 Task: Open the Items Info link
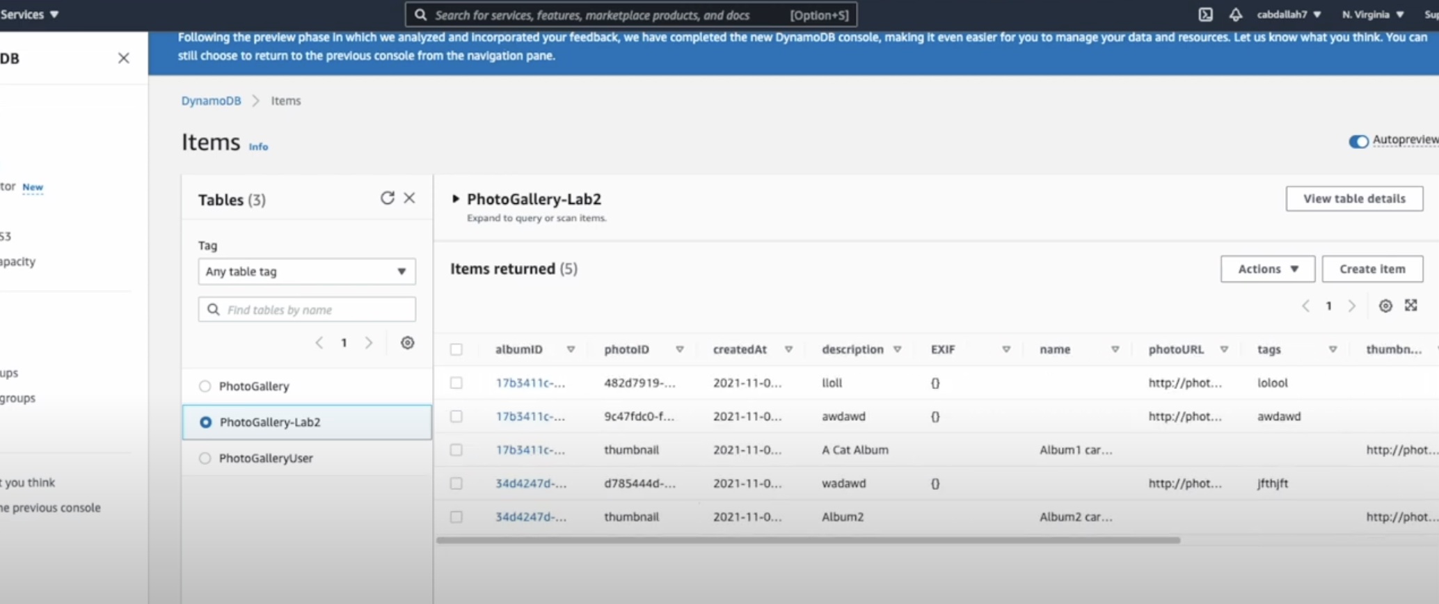coord(258,147)
